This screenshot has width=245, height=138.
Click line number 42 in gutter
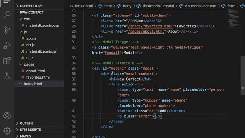pyautogui.click(x=73, y=116)
